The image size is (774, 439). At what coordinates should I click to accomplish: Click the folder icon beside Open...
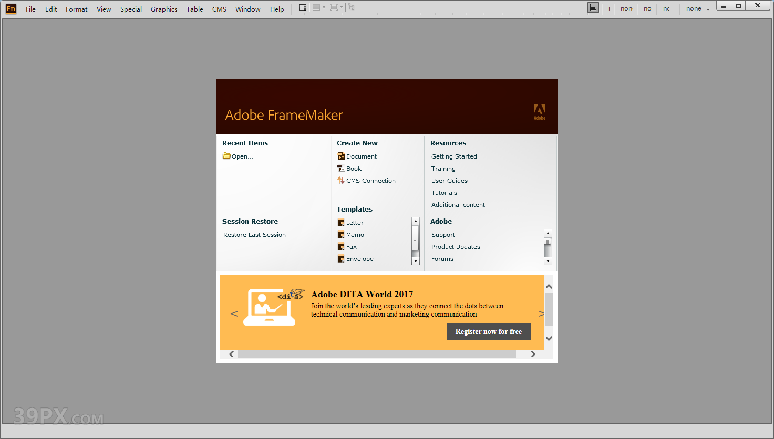(x=226, y=156)
